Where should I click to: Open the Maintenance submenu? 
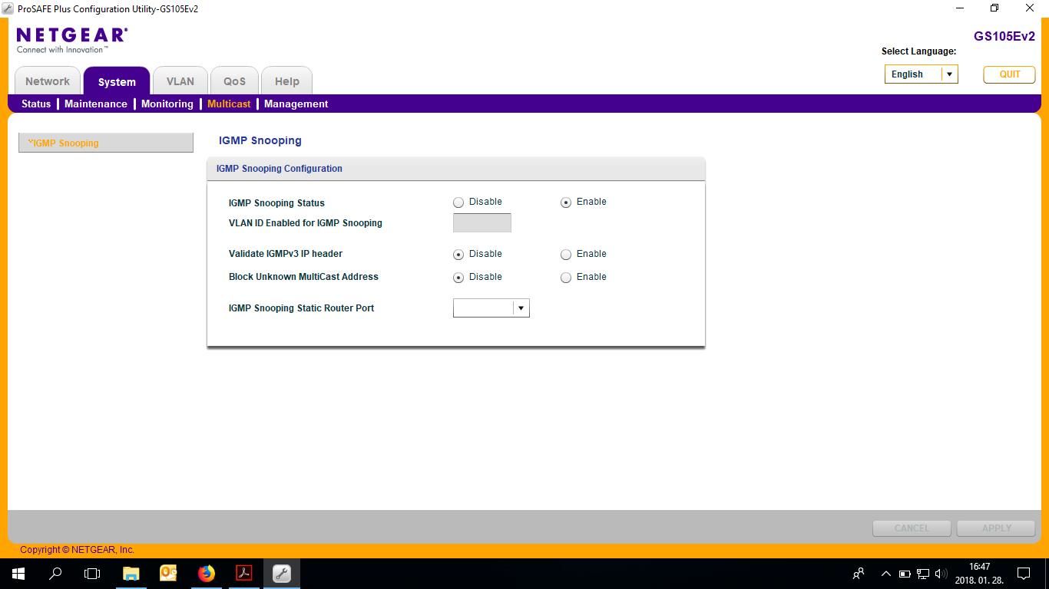tap(96, 104)
